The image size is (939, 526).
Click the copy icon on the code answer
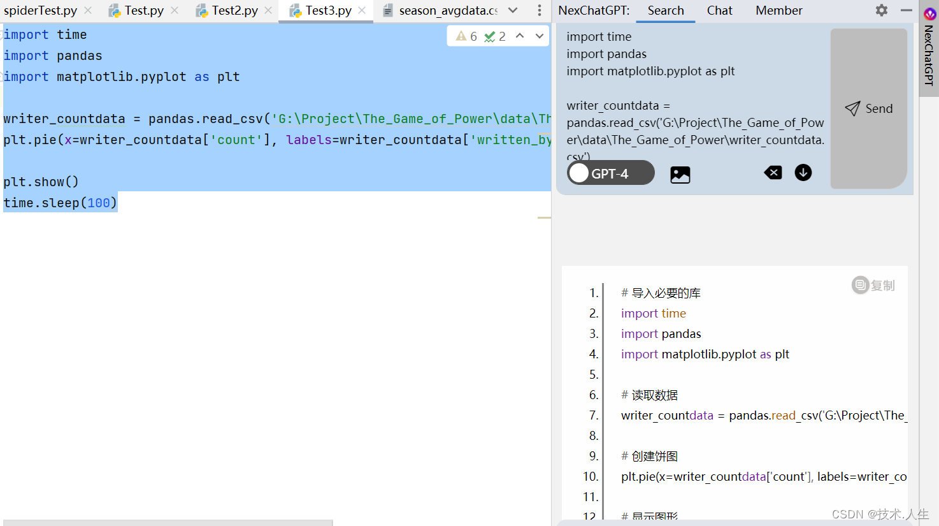coord(860,285)
